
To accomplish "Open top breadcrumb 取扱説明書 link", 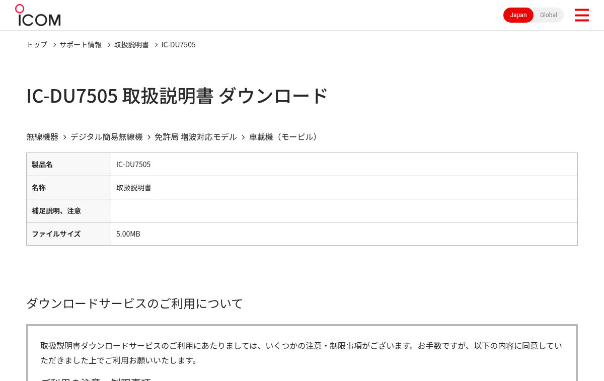I will coord(131,44).
